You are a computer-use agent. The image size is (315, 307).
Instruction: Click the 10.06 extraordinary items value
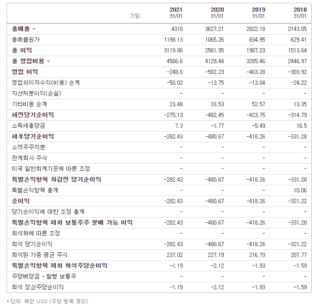(300, 190)
